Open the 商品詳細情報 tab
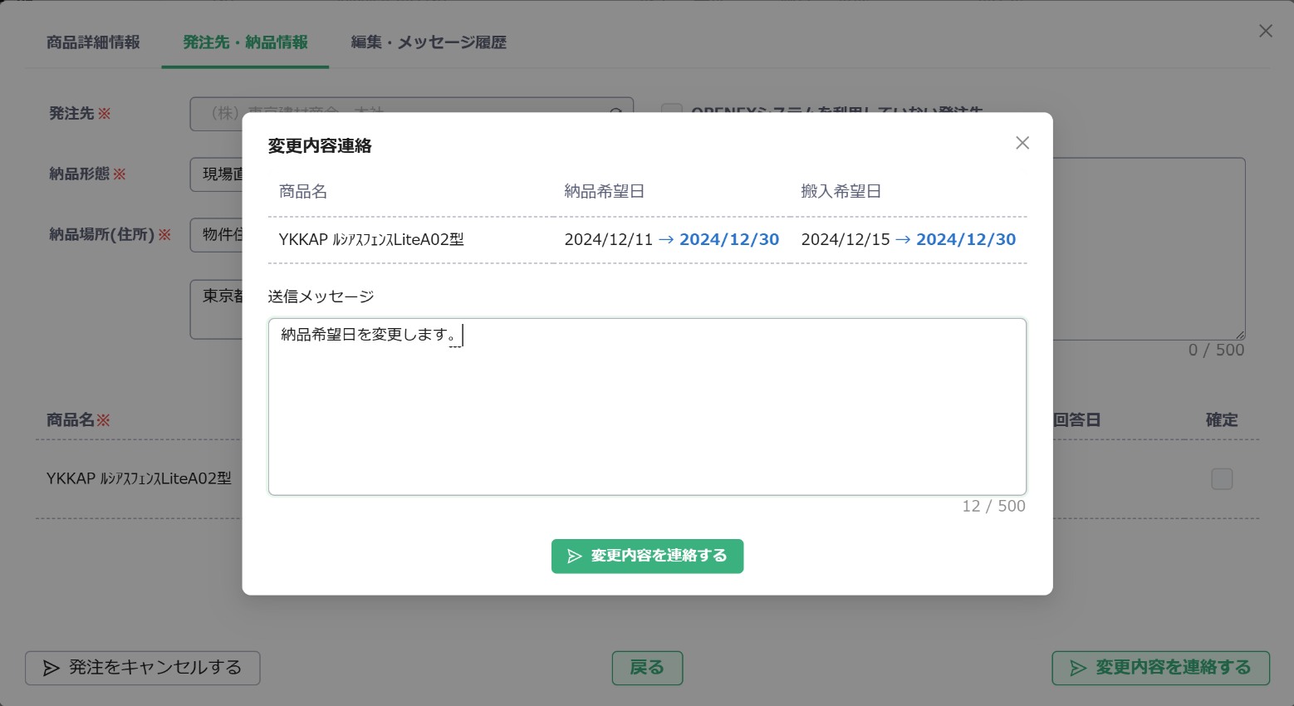 [93, 42]
